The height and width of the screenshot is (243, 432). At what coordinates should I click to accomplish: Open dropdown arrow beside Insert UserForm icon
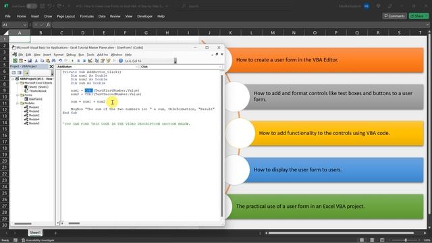coord(25,61)
